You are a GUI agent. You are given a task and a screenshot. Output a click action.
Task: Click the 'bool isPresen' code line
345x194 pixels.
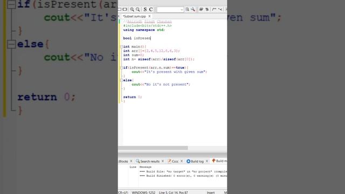pos(137,38)
